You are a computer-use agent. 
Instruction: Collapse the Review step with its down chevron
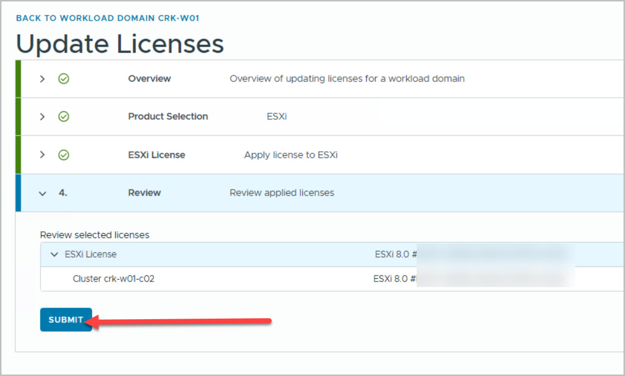42,193
